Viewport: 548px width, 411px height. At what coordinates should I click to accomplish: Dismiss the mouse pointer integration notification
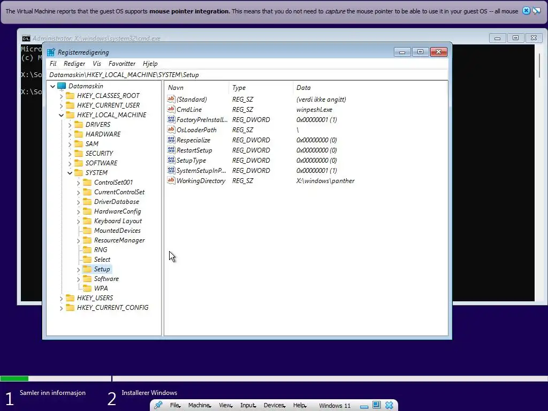pyautogui.click(x=526, y=11)
